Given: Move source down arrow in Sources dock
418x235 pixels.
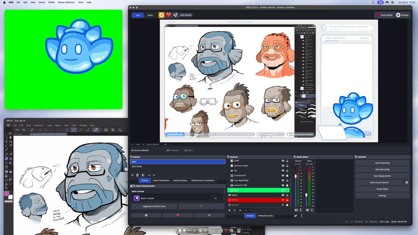Looking at the screenshot, I should [x=251, y=210].
